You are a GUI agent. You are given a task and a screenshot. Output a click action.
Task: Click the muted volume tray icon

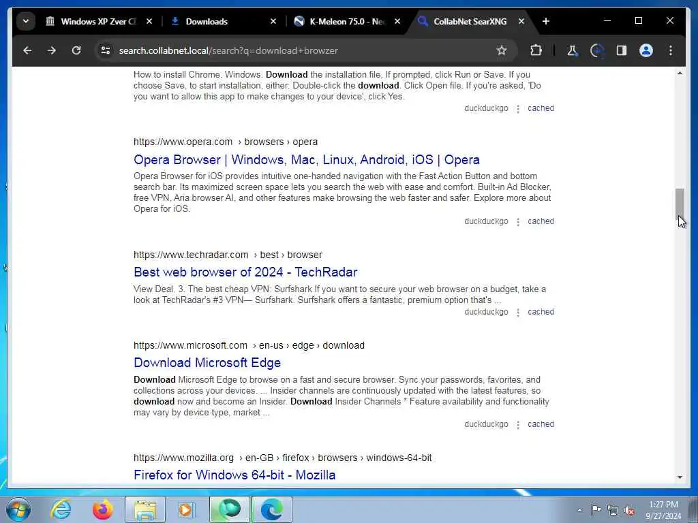tap(629, 510)
